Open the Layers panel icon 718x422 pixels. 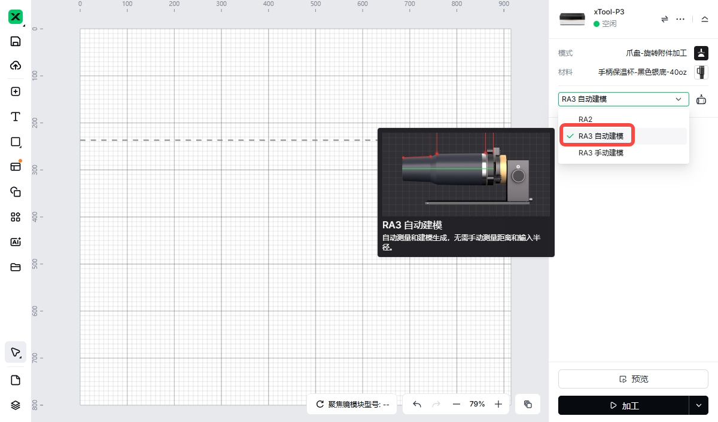tap(16, 405)
